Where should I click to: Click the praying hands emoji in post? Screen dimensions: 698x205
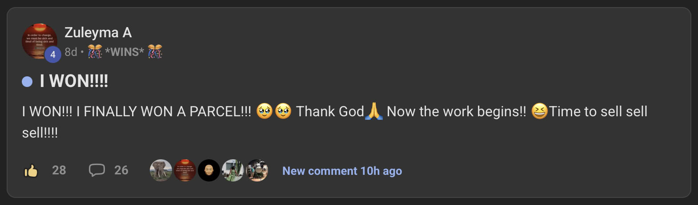pyautogui.click(x=373, y=111)
